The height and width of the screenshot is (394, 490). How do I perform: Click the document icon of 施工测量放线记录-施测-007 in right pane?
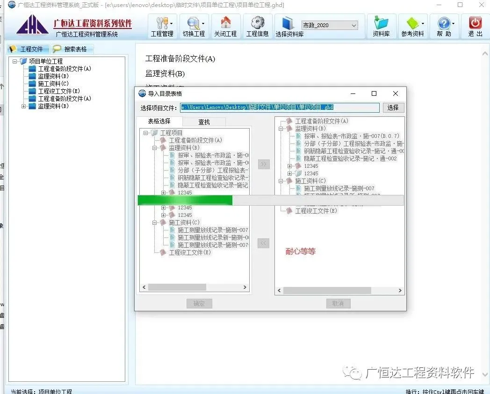[x=298, y=188]
